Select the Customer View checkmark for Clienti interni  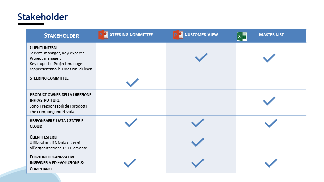click(x=201, y=57)
